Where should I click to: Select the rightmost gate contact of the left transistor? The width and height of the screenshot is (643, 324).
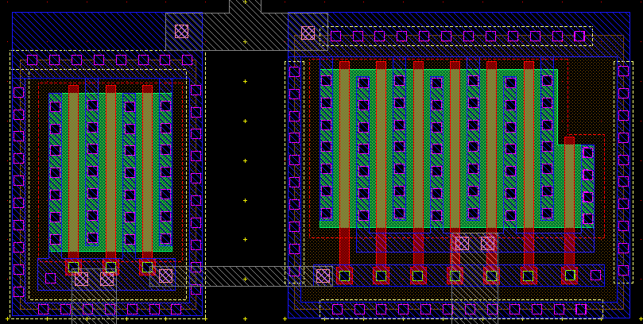click(x=147, y=267)
